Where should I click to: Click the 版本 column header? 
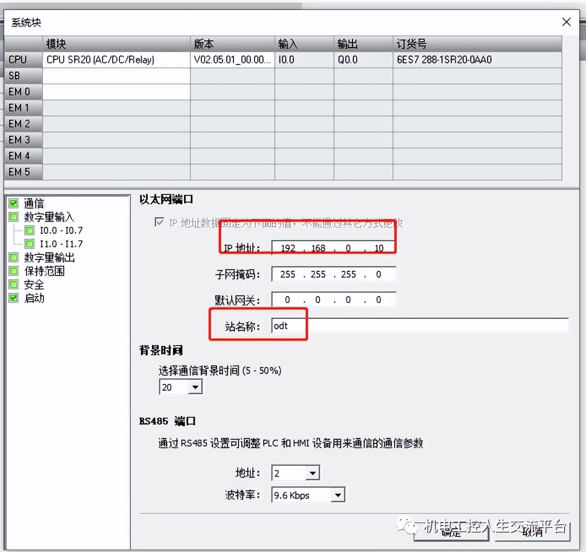233,44
